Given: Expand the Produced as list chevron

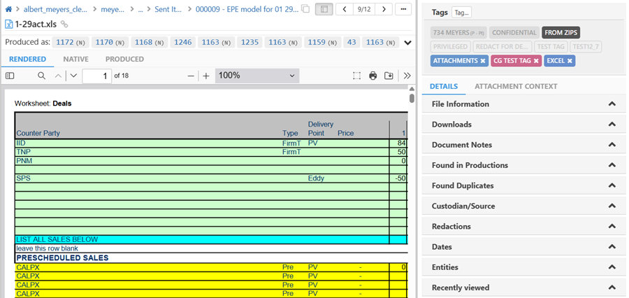Looking at the screenshot, I should (x=407, y=43).
